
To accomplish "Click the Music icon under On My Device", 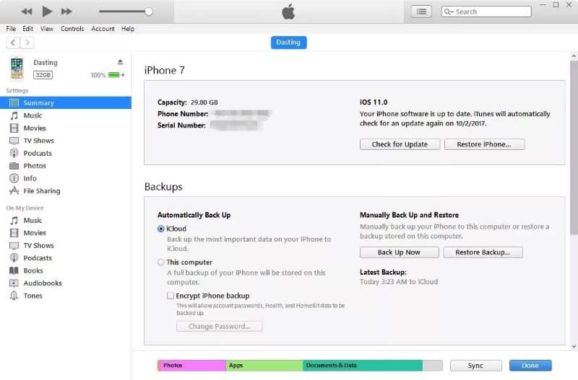I will coord(14,221).
